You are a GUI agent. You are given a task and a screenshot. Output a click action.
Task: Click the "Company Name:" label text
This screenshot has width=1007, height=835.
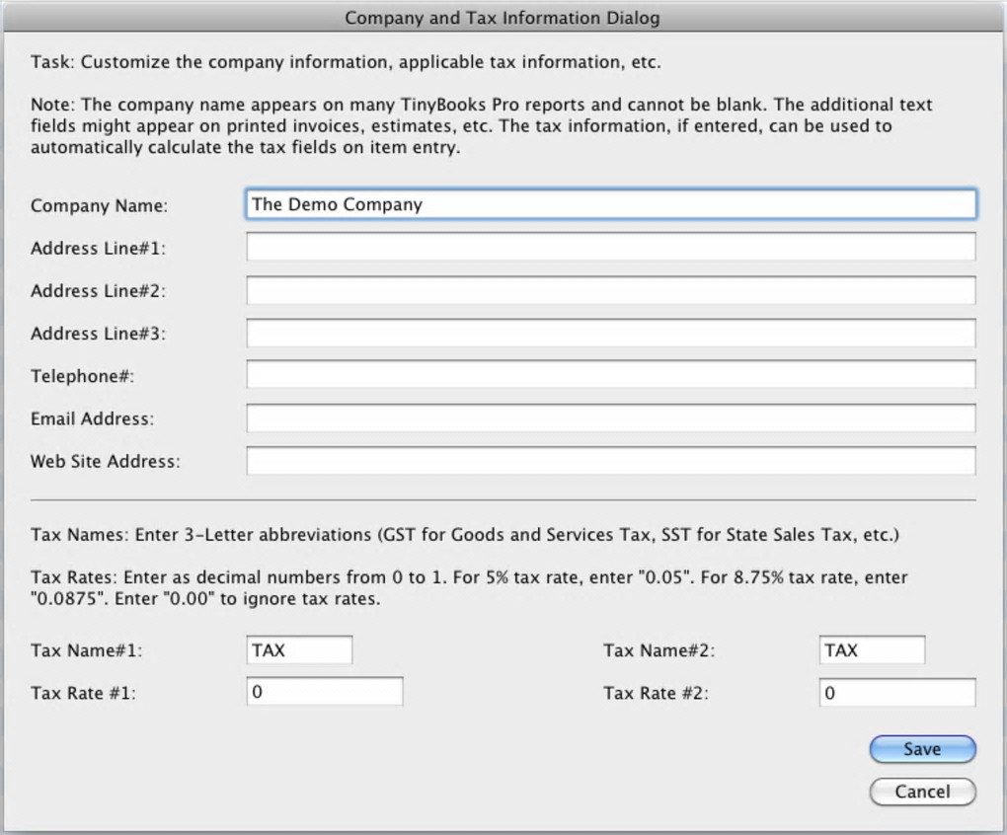[x=100, y=206]
